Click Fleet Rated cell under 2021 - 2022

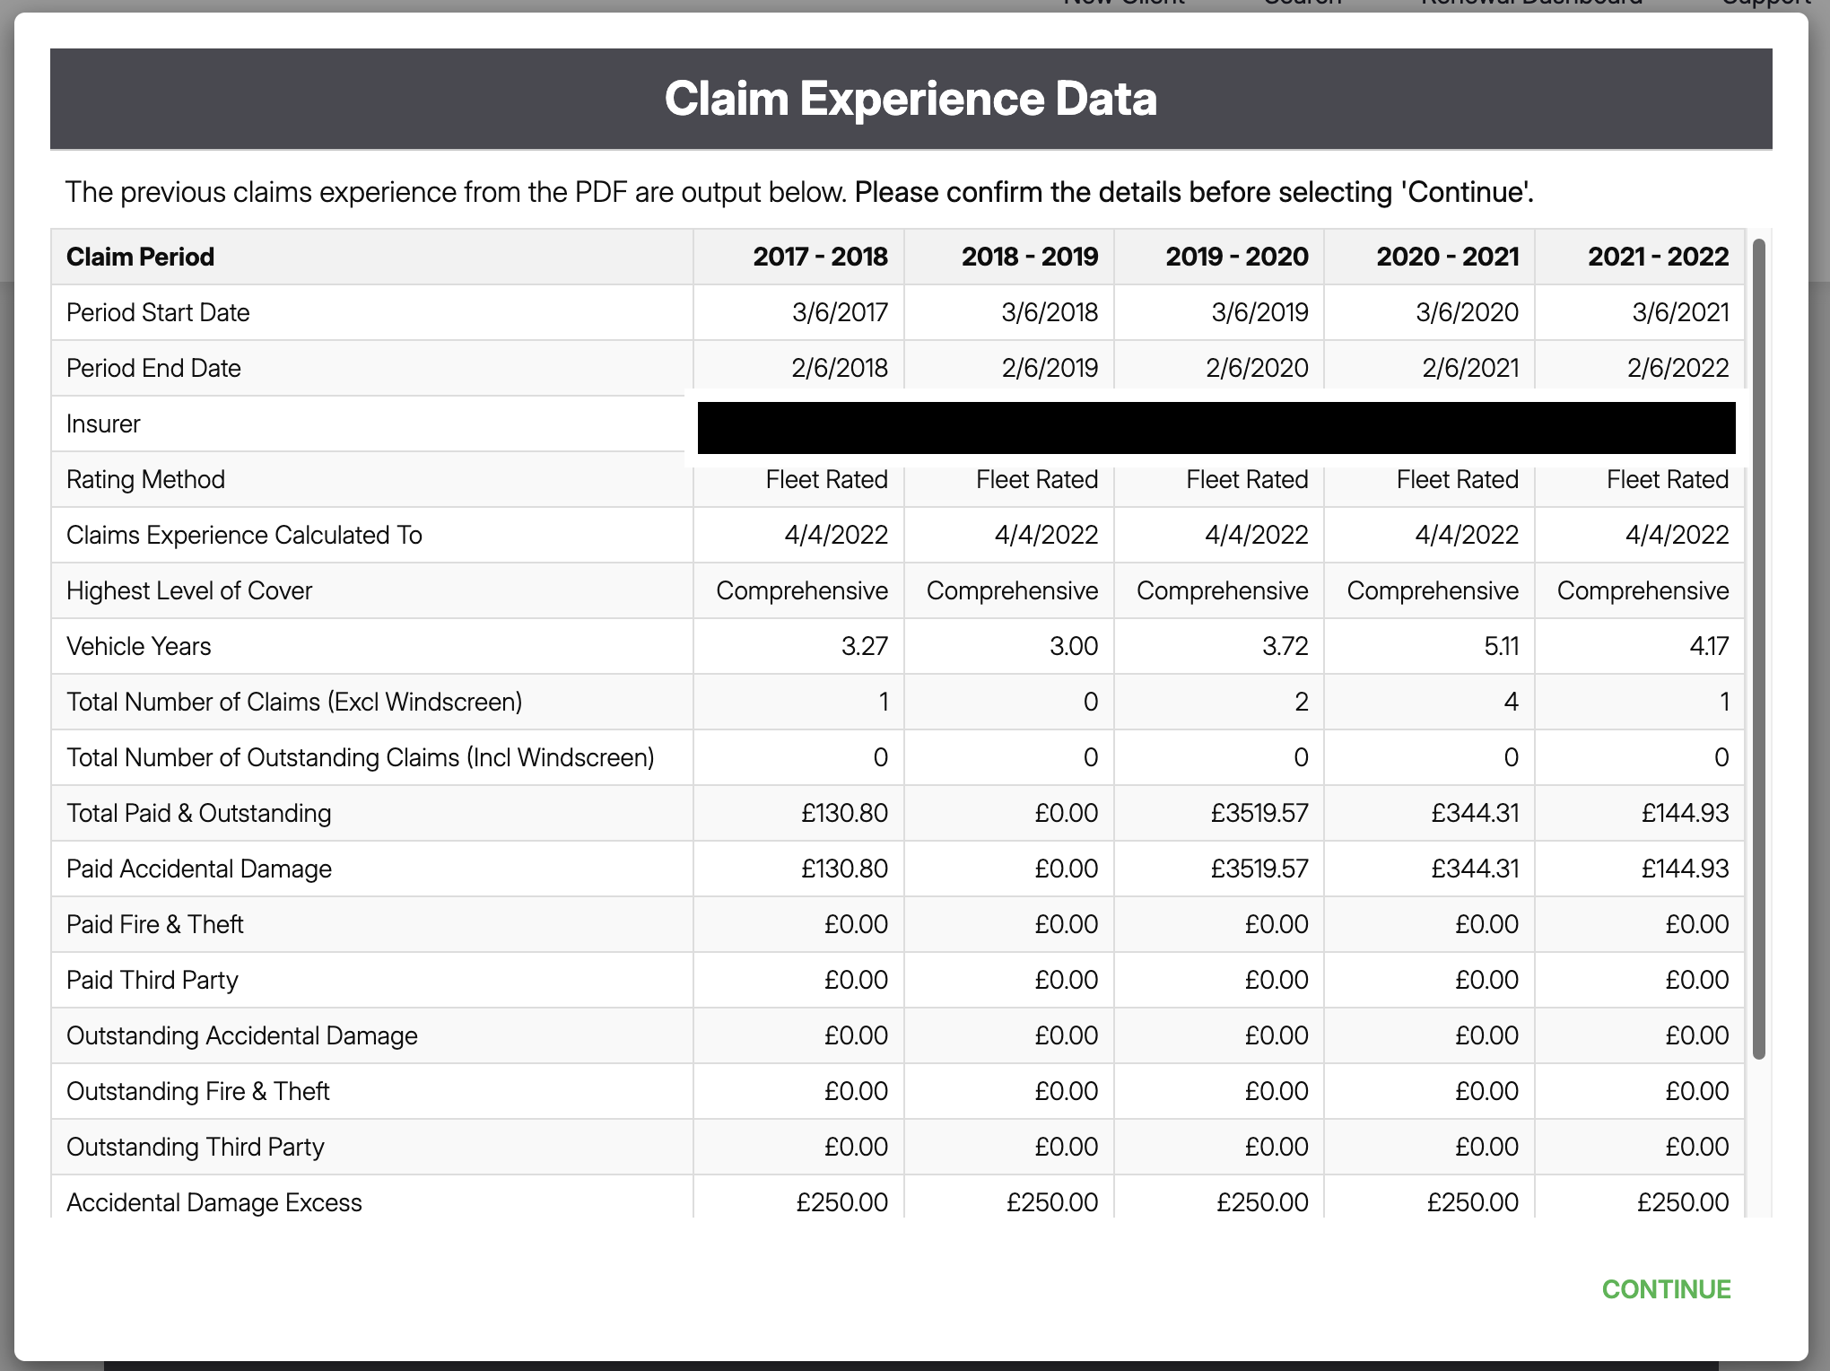pyautogui.click(x=1668, y=479)
